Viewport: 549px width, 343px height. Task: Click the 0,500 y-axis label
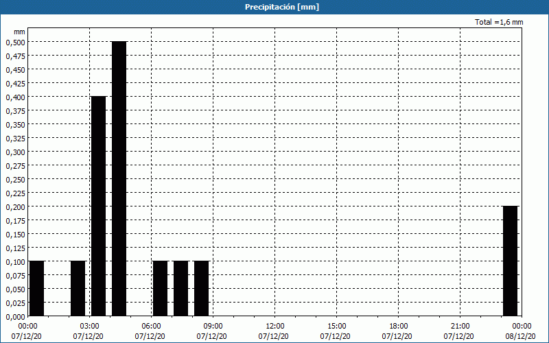[x=15, y=43]
